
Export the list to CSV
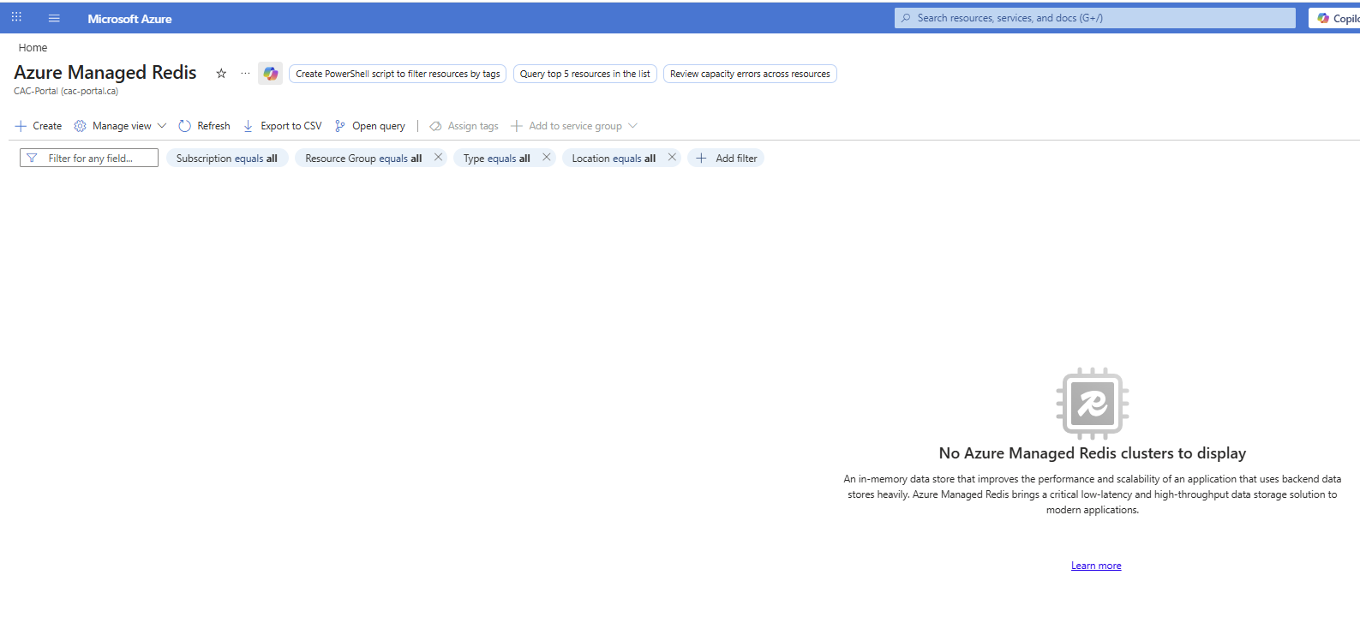283,126
